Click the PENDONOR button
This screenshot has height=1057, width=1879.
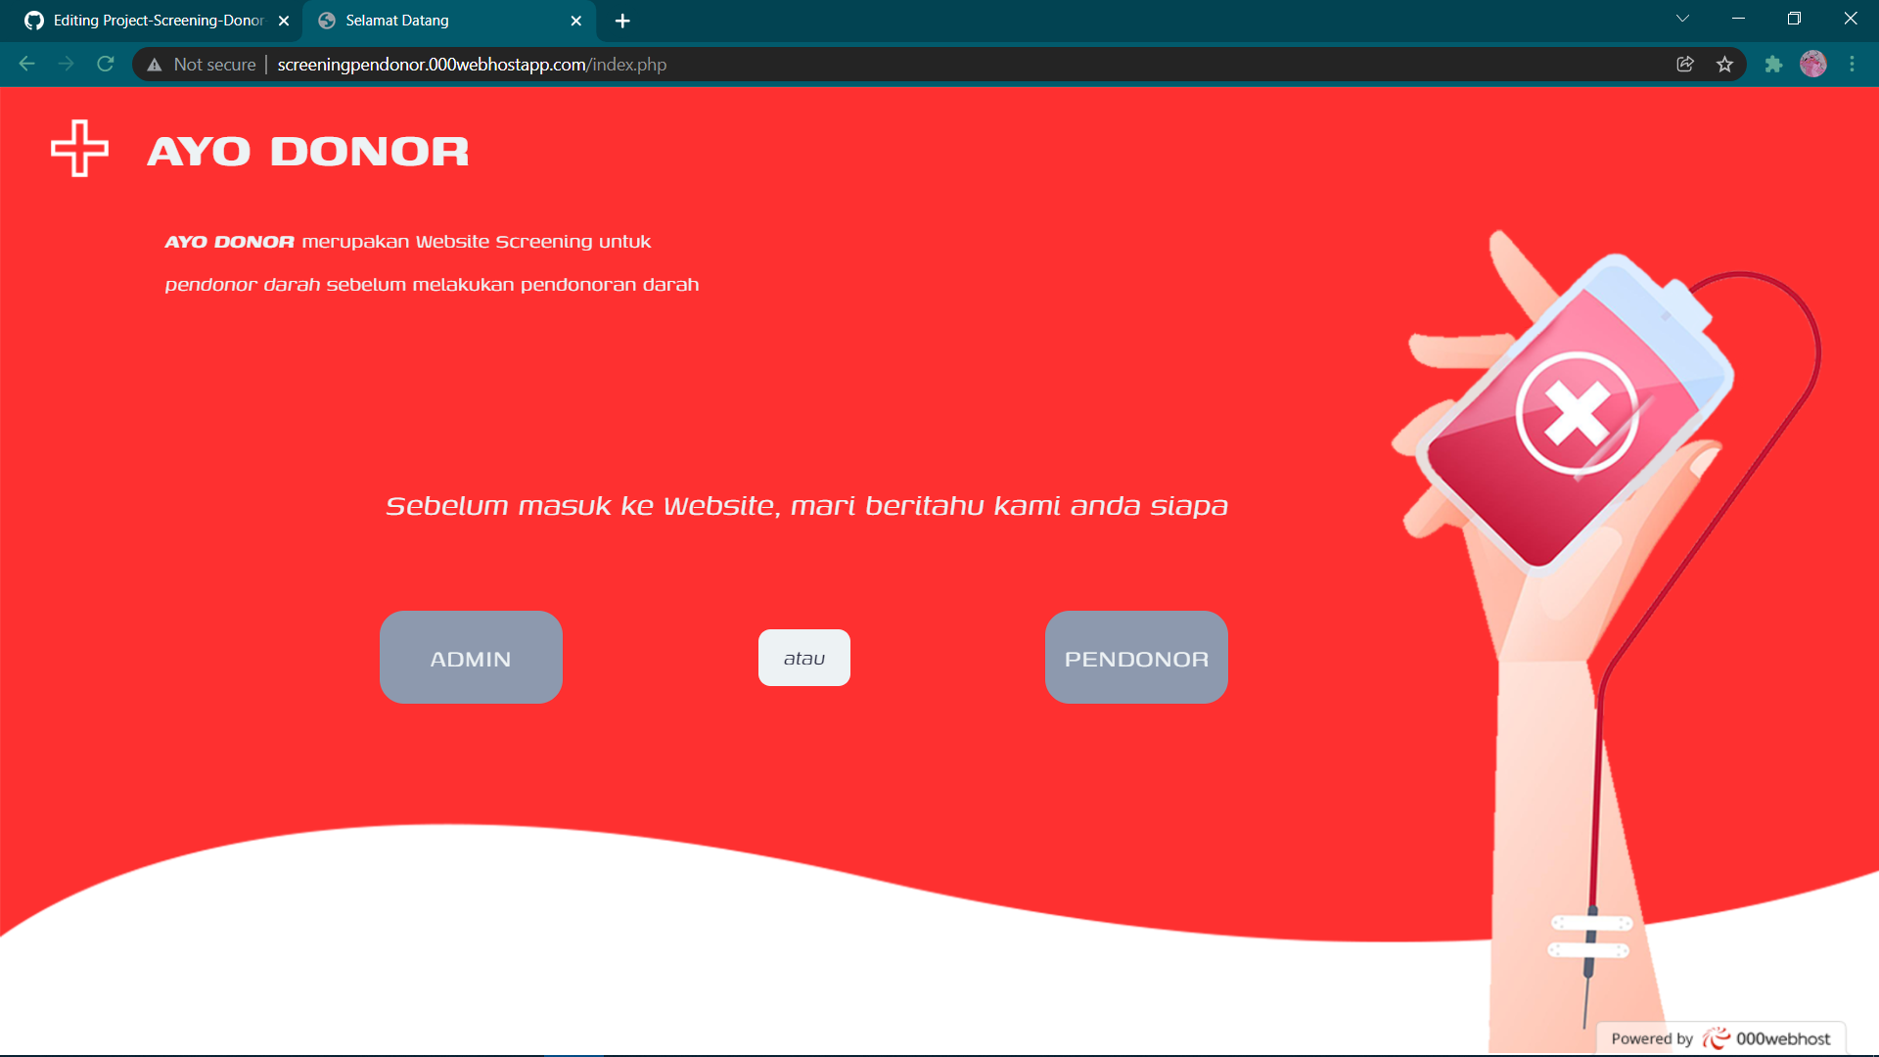pos(1135,657)
